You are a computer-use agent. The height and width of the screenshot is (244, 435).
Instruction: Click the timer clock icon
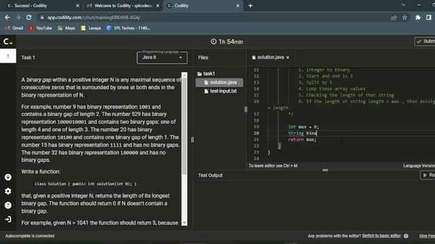(x=213, y=41)
